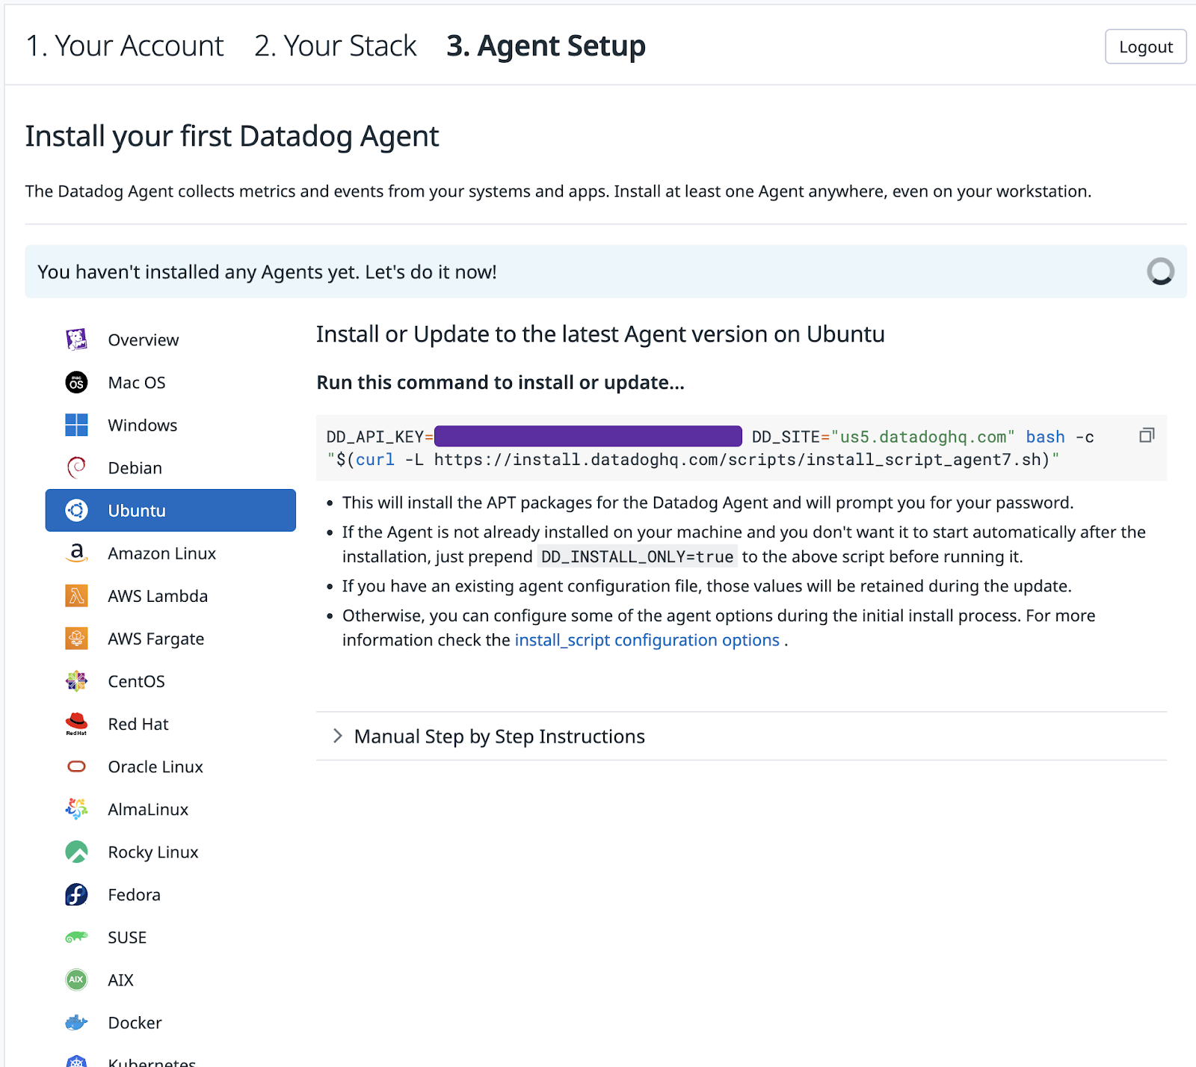Click the AWS Fargate icon

point(76,638)
